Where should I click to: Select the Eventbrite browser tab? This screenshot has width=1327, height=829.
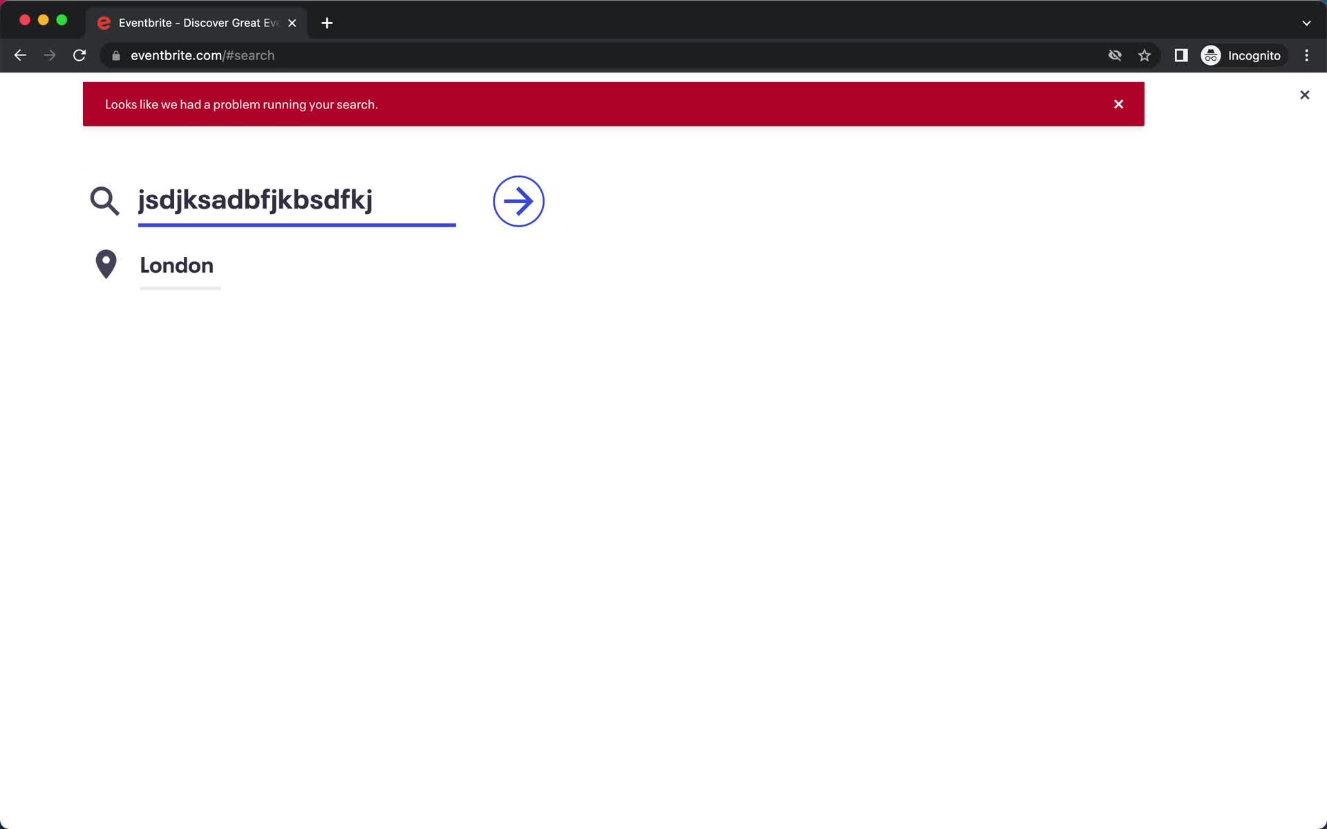196,23
